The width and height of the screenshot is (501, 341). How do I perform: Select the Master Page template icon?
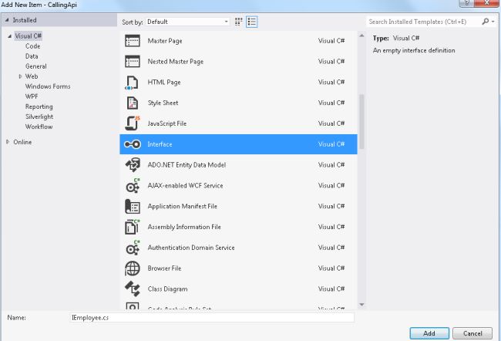tap(133, 41)
